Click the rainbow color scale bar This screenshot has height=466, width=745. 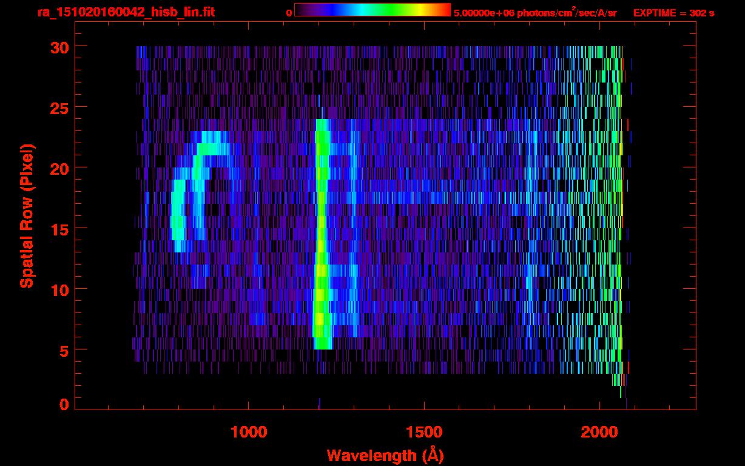373,10
